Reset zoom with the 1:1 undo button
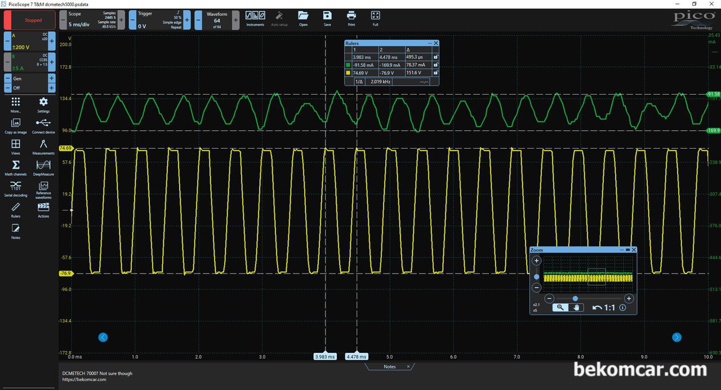This screenshot has height=390, width=721. [604, 308]
